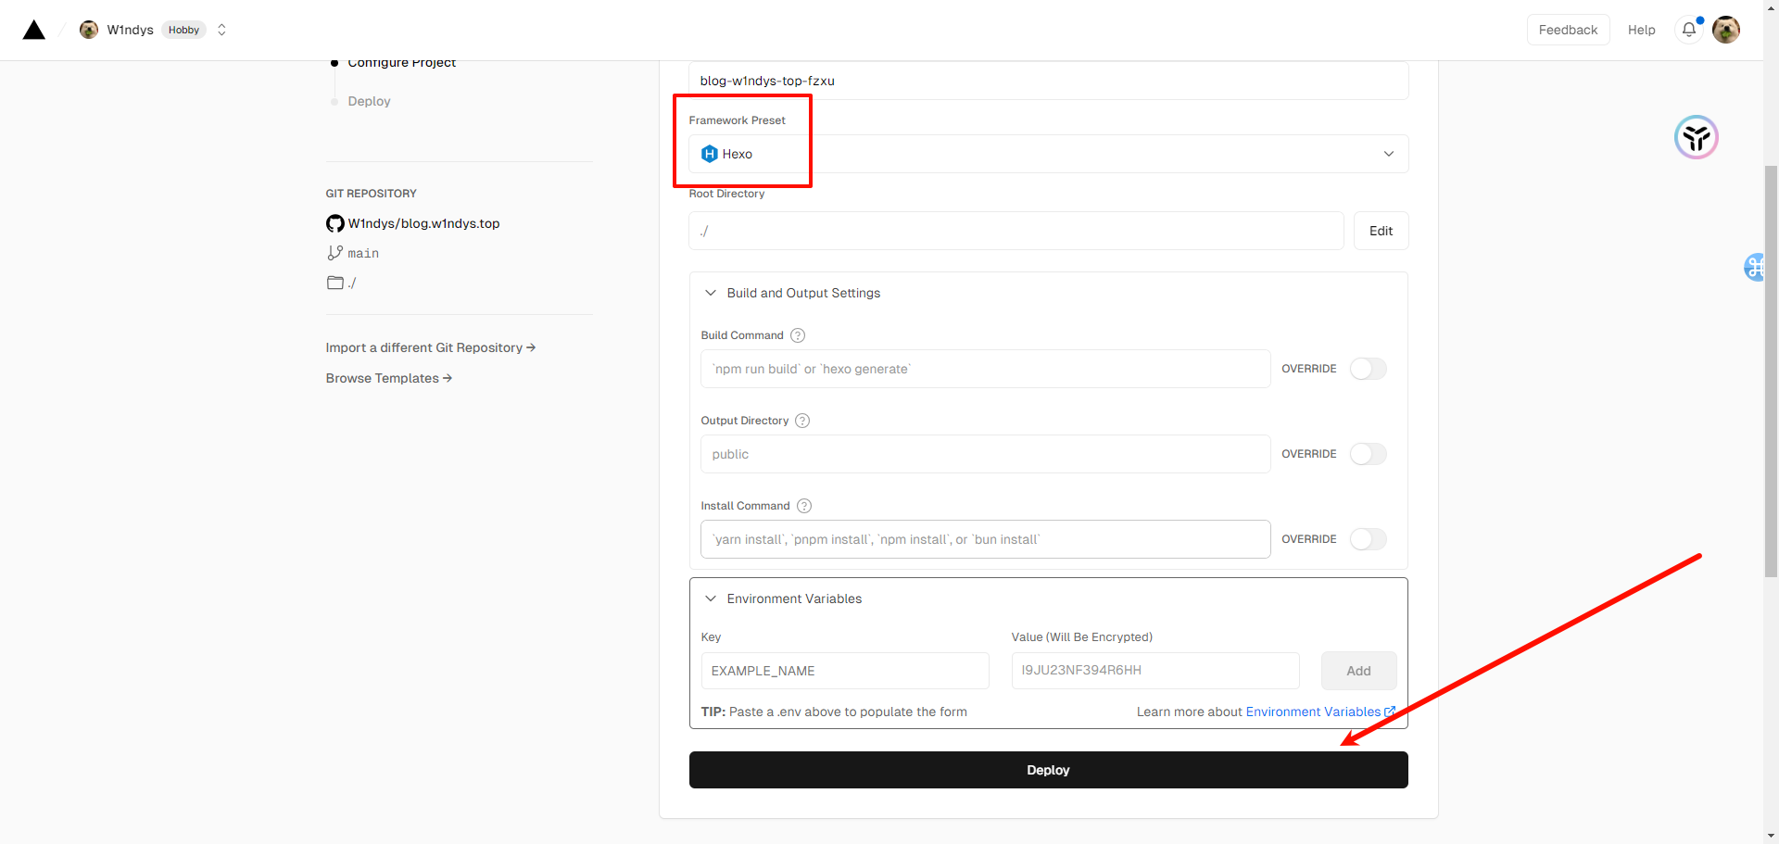Open the W1ndys team switcher
Viewport: 1779px width, 844px height.
click(221, 30)
